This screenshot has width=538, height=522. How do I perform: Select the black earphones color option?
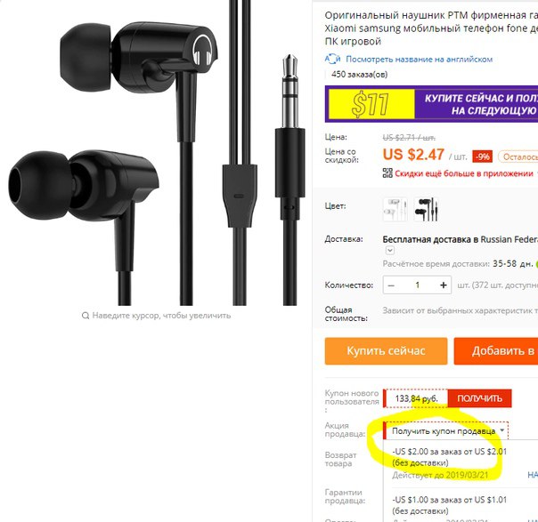pyautogui.click(x=426, y=209)
